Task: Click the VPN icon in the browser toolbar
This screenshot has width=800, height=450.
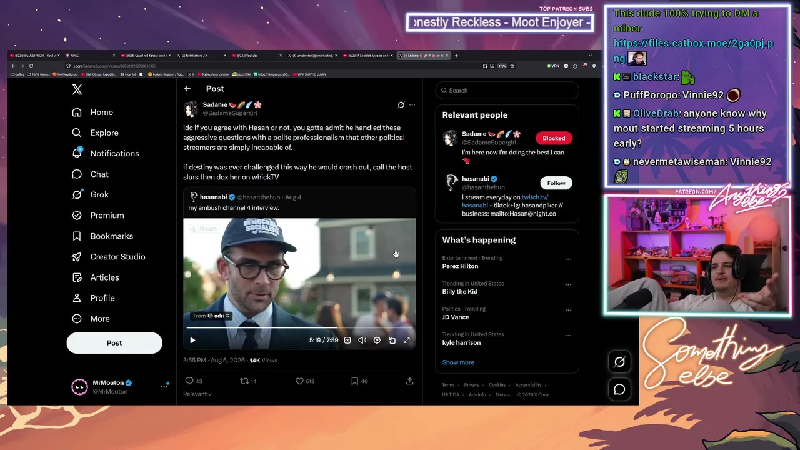Action: tap(553, 66)
